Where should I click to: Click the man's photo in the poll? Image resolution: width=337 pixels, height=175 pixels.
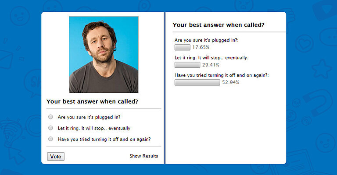[104, 54]
